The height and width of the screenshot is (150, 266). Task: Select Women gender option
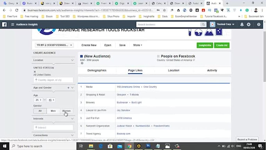(66, 111)
